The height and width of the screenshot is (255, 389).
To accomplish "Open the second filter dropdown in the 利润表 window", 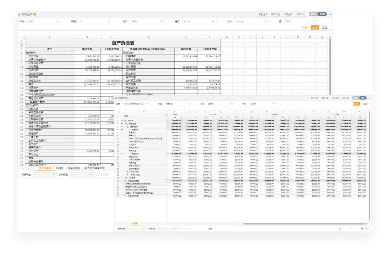I will click(x=177, y=104).
